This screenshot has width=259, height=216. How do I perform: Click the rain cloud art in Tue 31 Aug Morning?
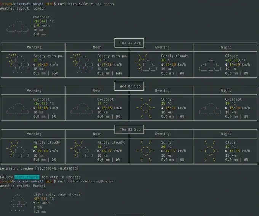18,64
